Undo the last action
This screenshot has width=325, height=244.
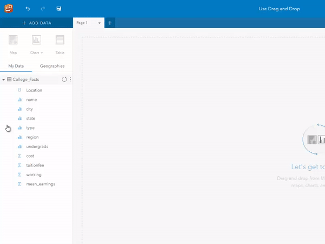(28, 9)
